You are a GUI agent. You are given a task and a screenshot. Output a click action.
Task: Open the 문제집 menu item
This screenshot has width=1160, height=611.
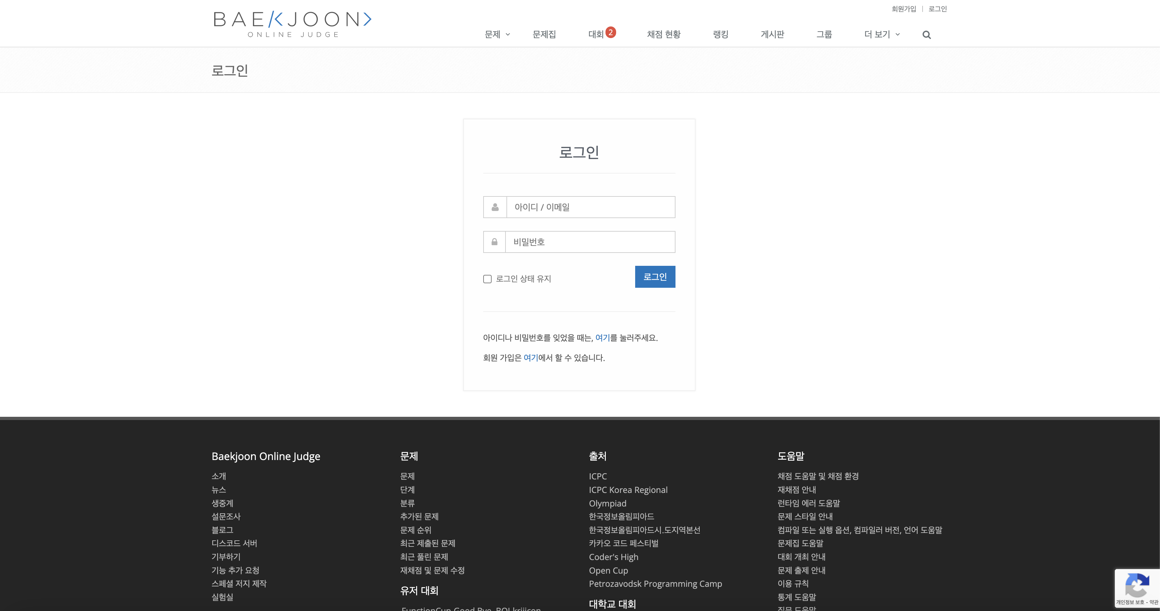tap(544, 35)
